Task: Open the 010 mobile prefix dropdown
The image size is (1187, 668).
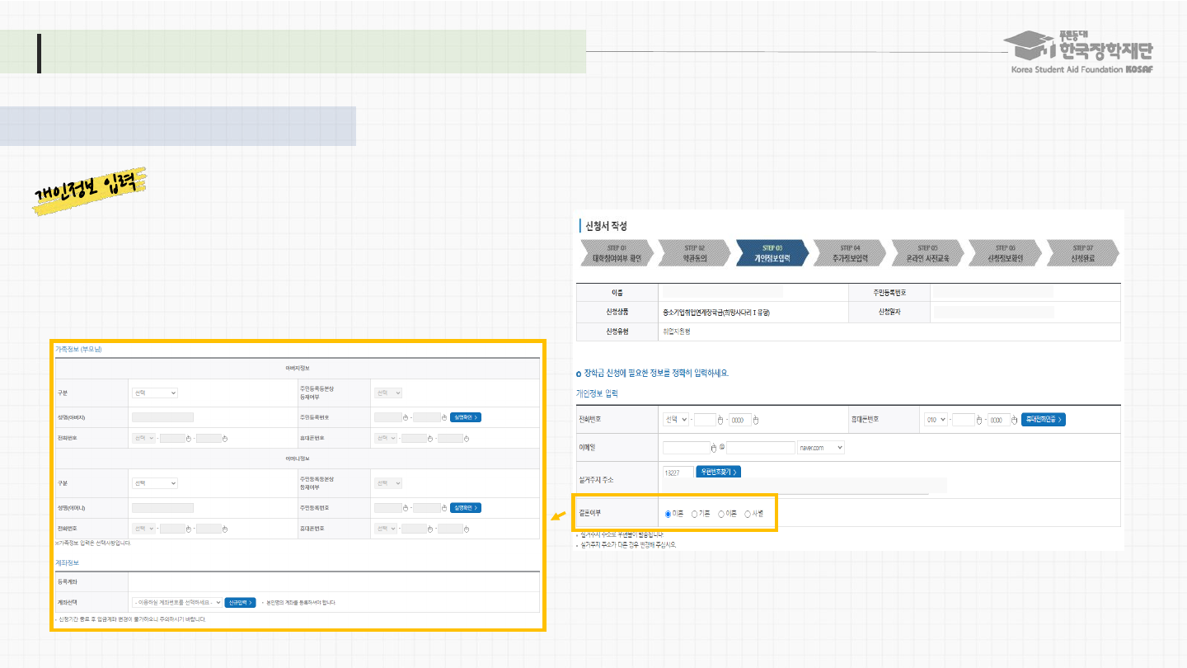Action: (936, 420)
